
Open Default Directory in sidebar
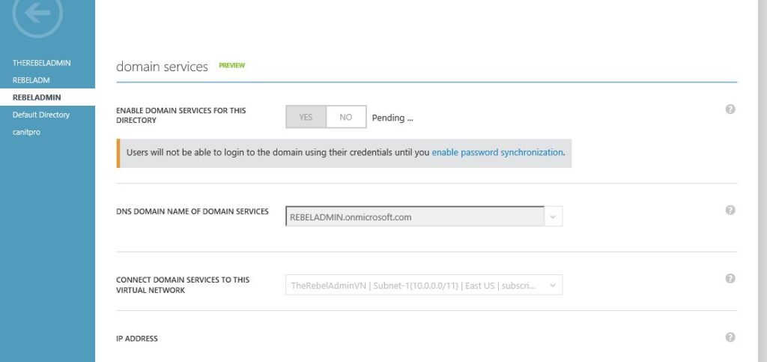41,115
